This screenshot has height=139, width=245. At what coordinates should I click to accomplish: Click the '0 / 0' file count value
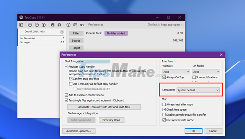(180, 33)
